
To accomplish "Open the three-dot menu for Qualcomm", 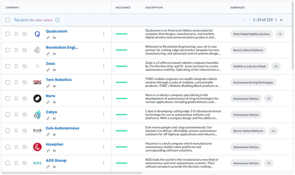I will coord(104,34).
